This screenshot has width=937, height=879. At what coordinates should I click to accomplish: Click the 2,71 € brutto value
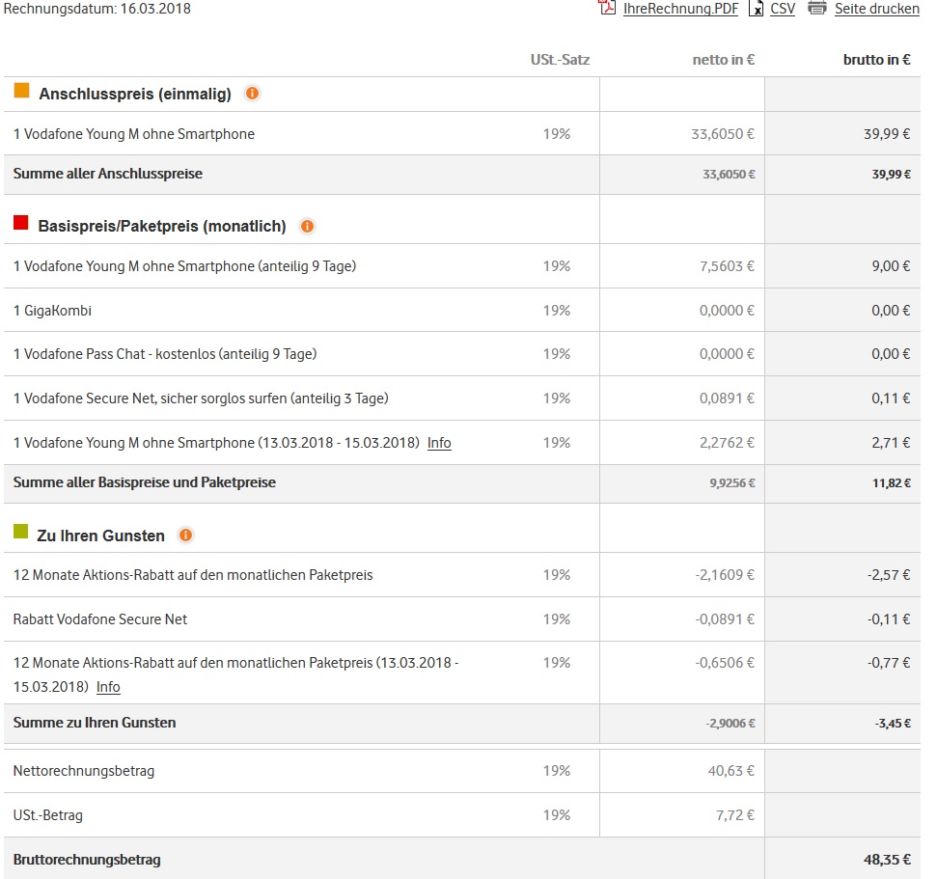point(891,444)
